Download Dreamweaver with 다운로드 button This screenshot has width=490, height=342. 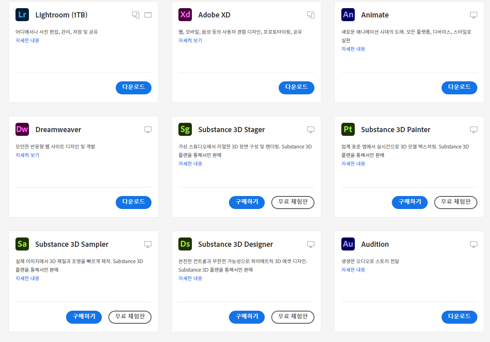pyautogui.click(x=134, y=202)
